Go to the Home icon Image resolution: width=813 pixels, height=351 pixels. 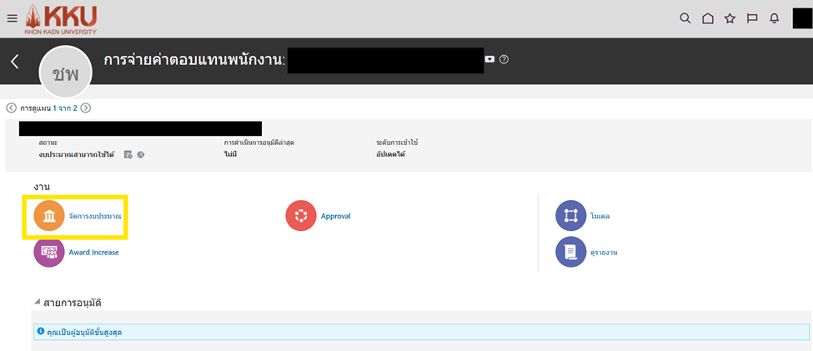[708, 18]
